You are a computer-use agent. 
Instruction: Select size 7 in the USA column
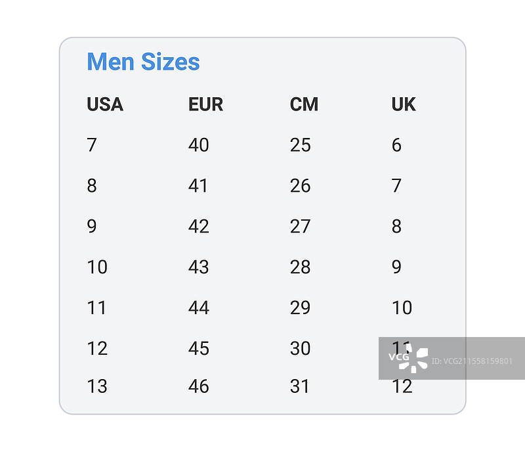[x=92, y=145]
